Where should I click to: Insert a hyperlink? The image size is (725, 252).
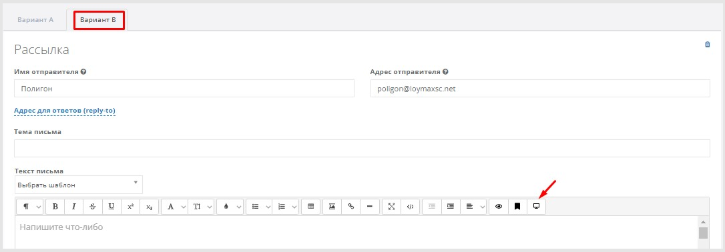click(x=351, y=207)
